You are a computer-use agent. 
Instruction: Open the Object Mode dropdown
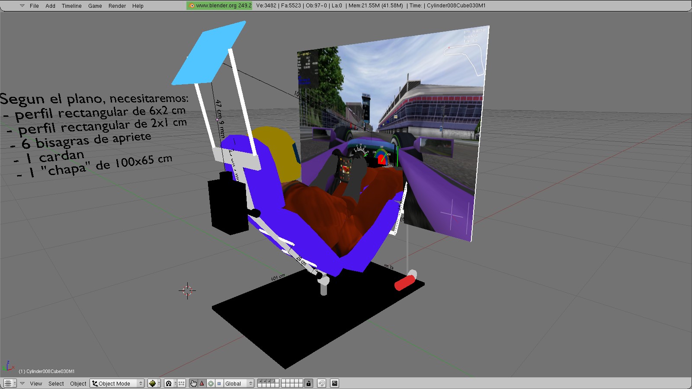[x=117, y=383]
